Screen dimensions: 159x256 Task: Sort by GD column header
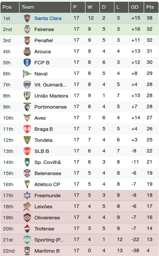click(136, 7)
